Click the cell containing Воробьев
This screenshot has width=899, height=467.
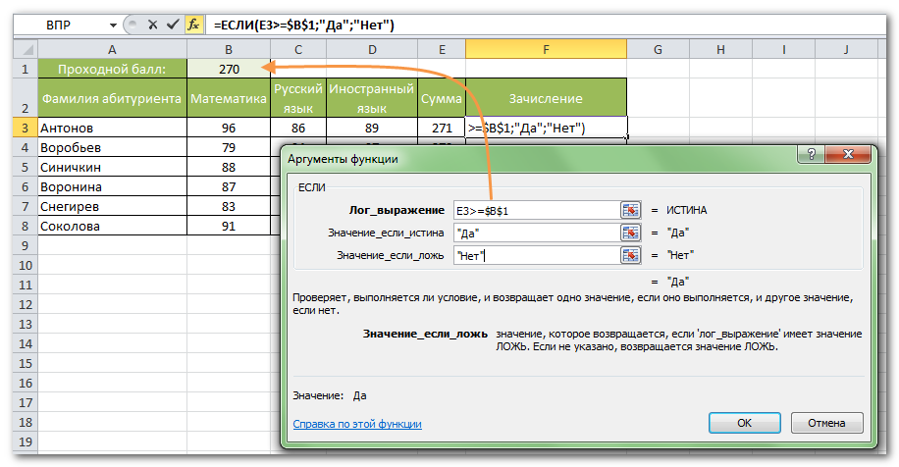(x=112, y=147)
